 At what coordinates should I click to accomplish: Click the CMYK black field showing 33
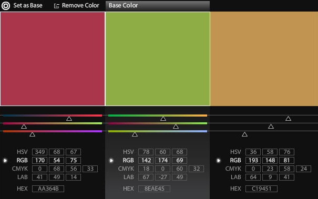click(90, 169)
